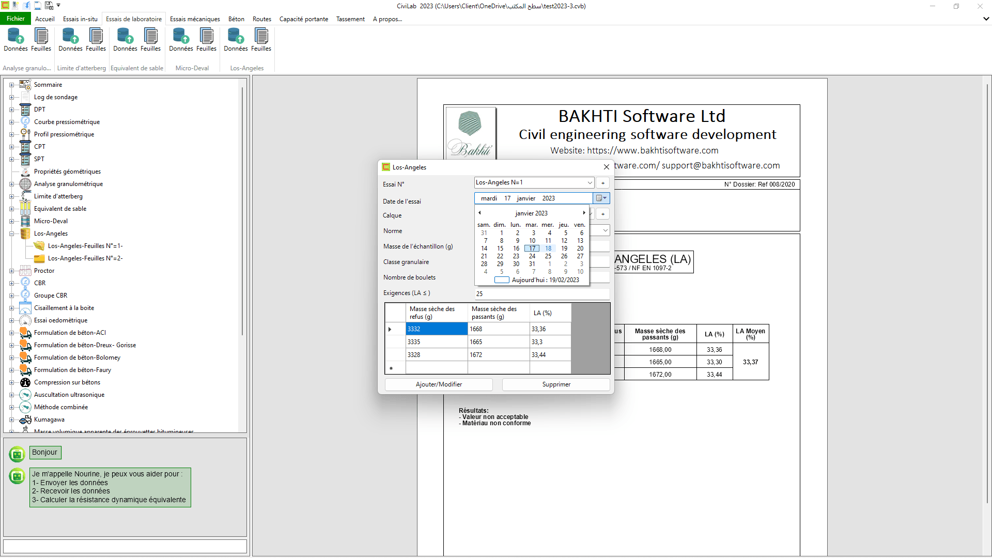Switch to Routes tab
Screen dimensions: 992x558
pos(262,19)
